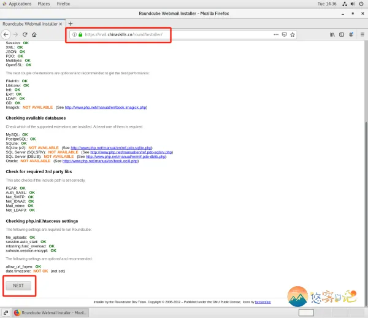Image resolution: width=368 pixels, height=318 pixels.
Task: Open the Library bookmarks icon
Action: pos(333,34)
